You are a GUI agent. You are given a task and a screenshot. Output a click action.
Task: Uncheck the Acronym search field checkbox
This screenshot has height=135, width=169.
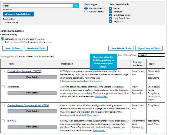pos(110,12)
